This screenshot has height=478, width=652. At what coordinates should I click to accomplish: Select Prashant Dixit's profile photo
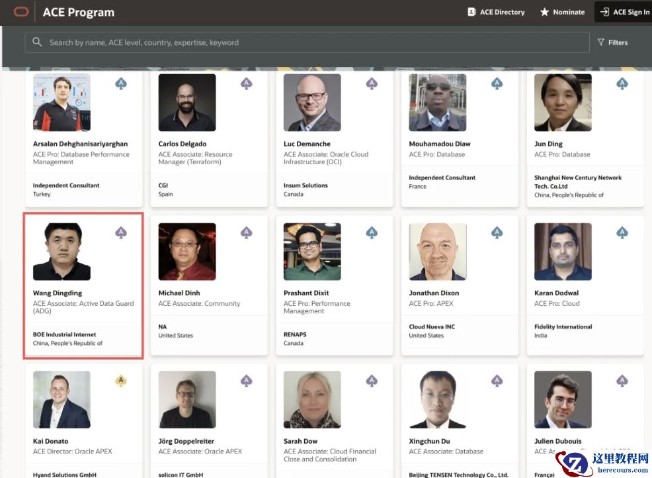312,252
